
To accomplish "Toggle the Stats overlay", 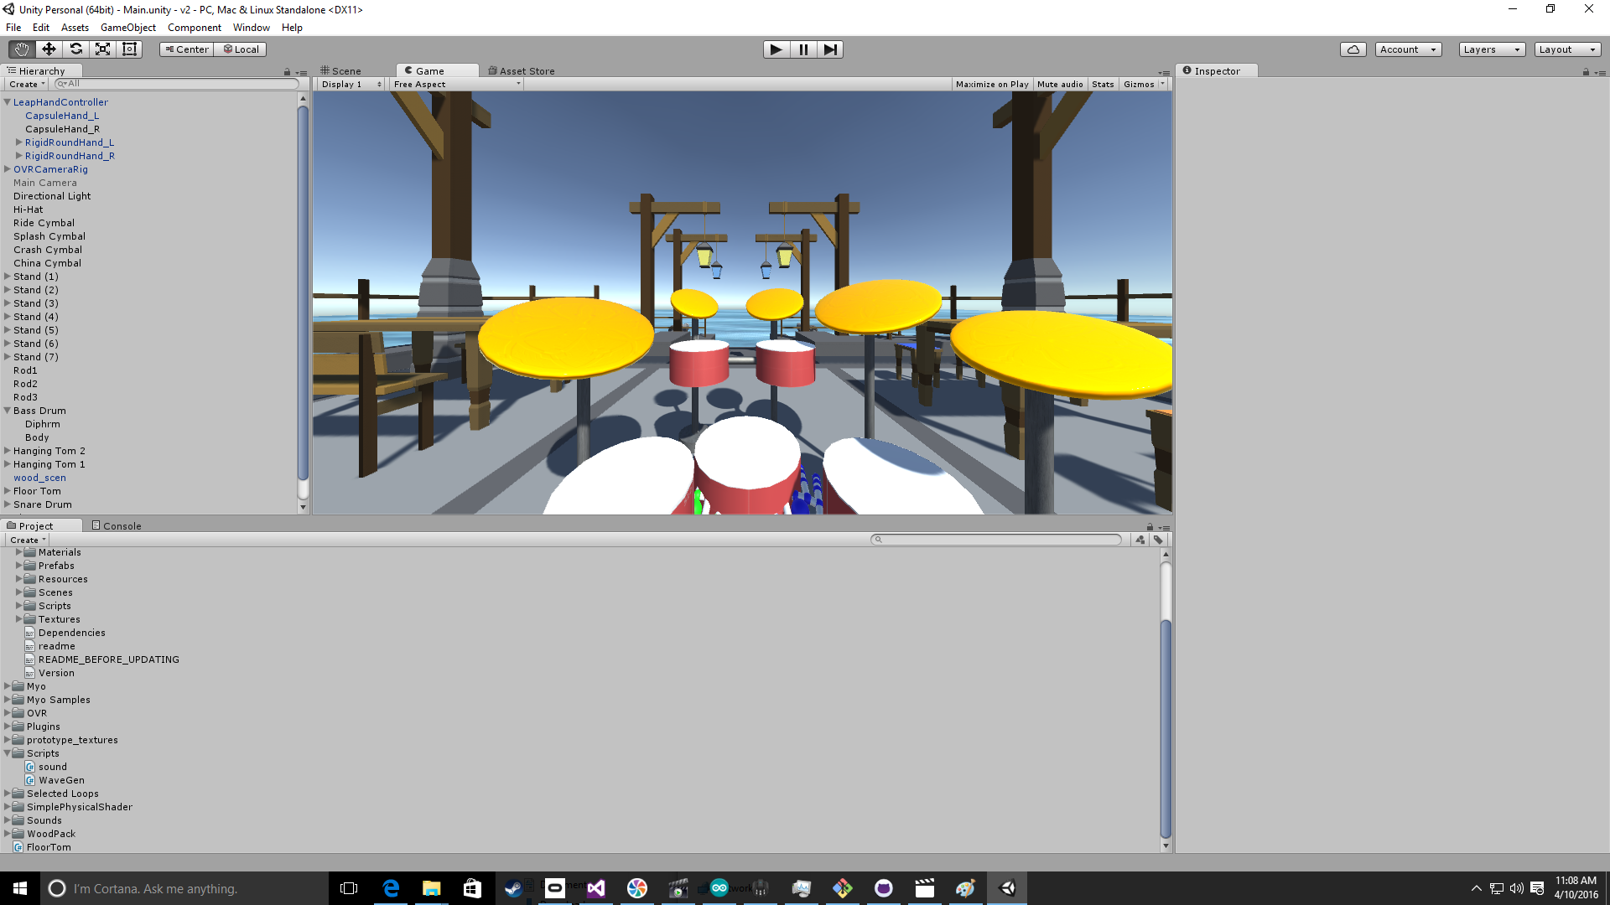I will (1103, 85).
